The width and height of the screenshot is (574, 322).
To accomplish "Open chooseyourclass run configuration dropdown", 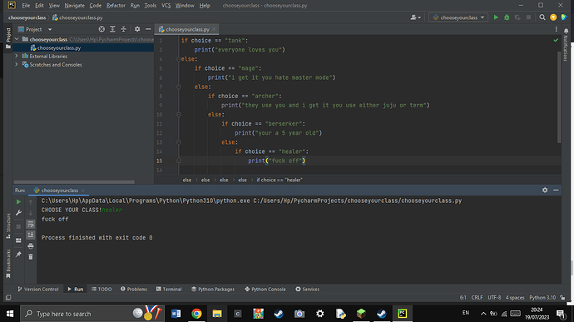I will pyautogui.click(x=458, y=17).
